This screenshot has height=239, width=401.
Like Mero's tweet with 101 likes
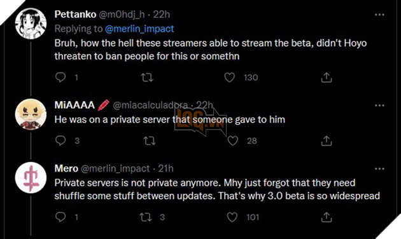point(232,217)
